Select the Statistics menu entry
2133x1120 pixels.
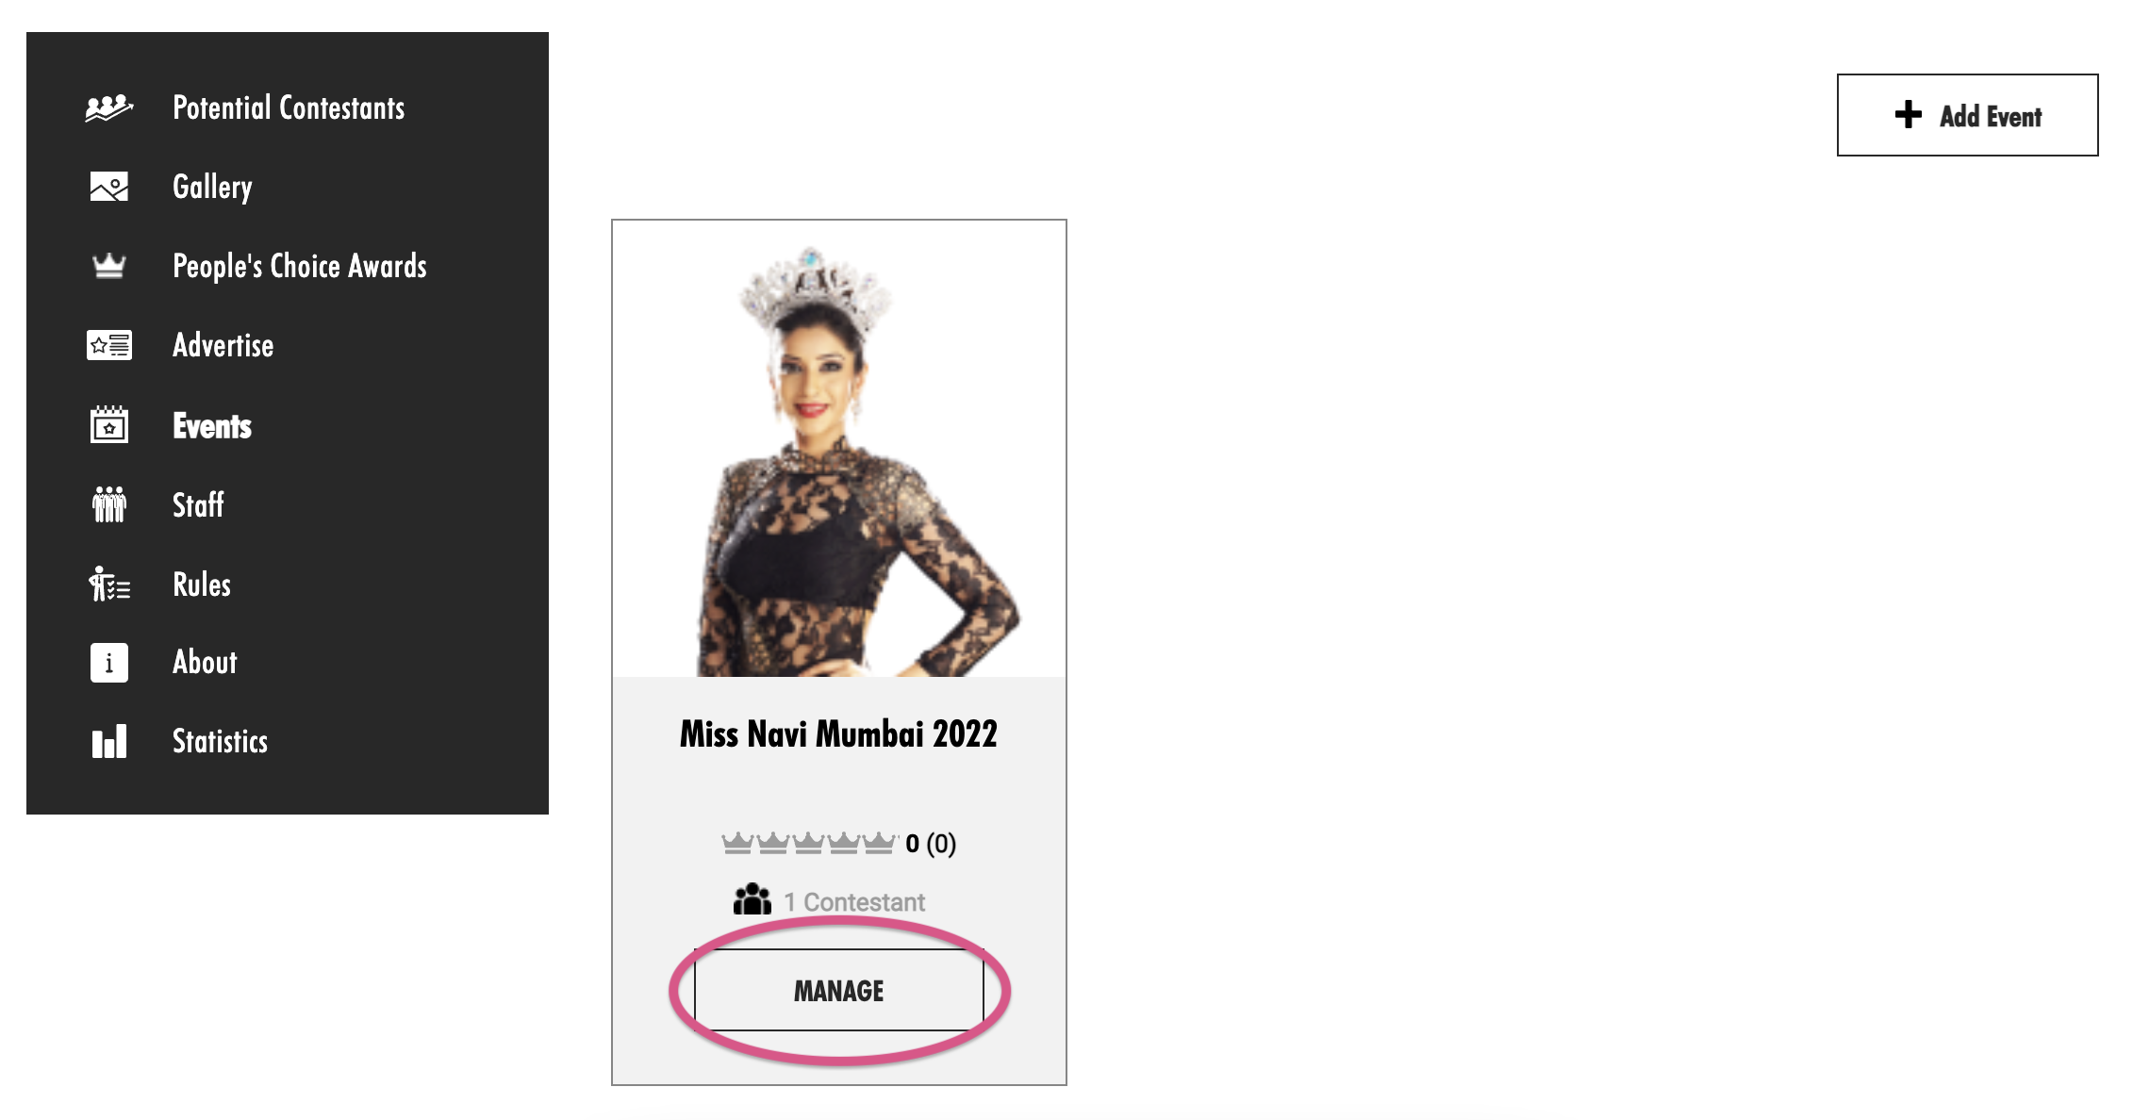220,742
